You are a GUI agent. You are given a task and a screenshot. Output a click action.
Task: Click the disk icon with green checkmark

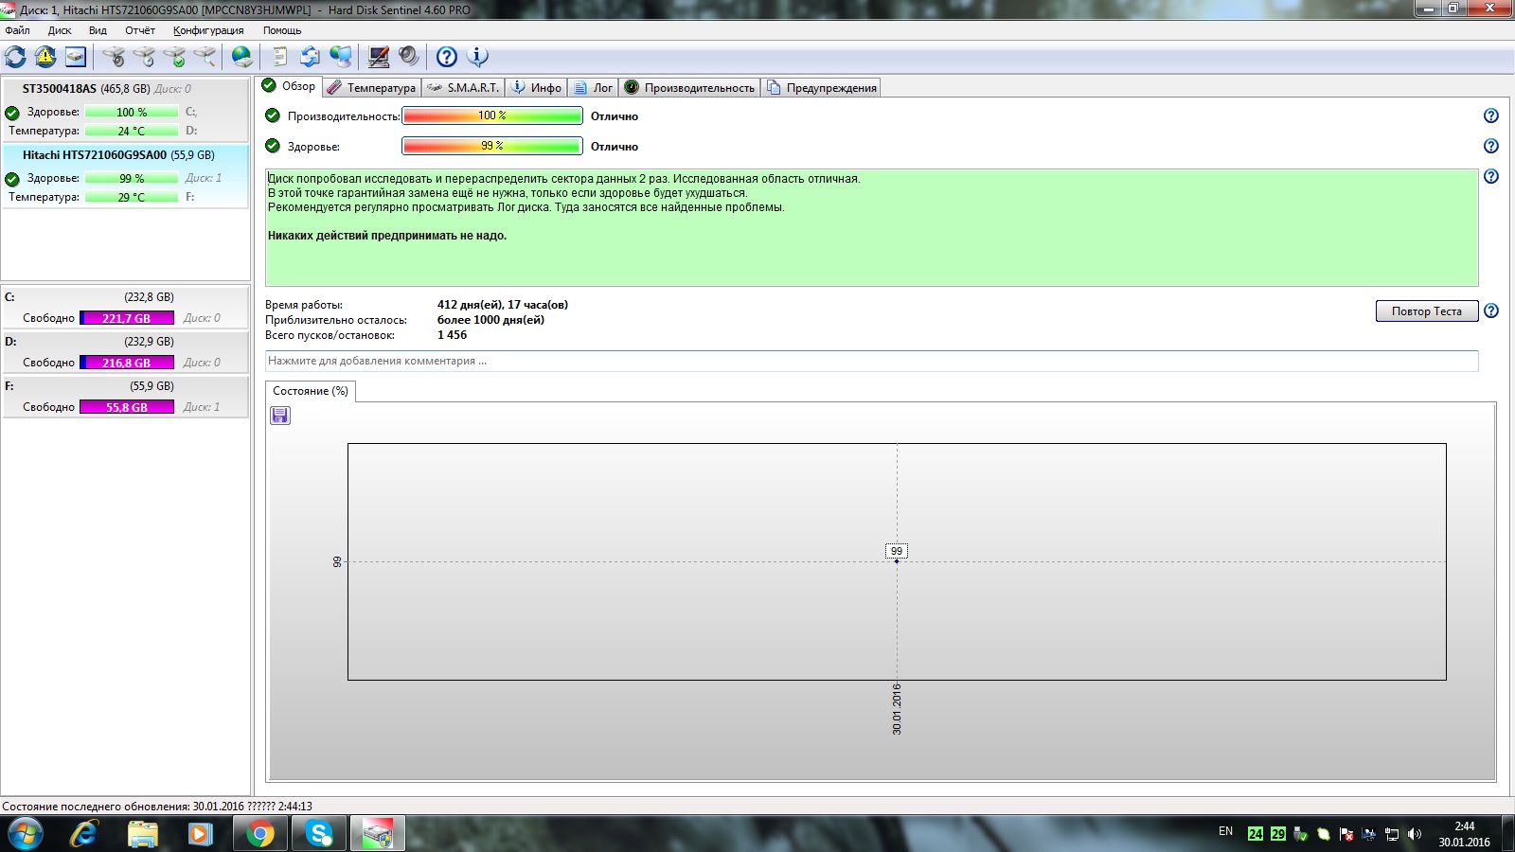174,57
